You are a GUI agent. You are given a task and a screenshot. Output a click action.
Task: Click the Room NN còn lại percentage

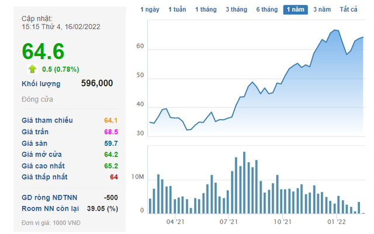(x=102, y=208)
